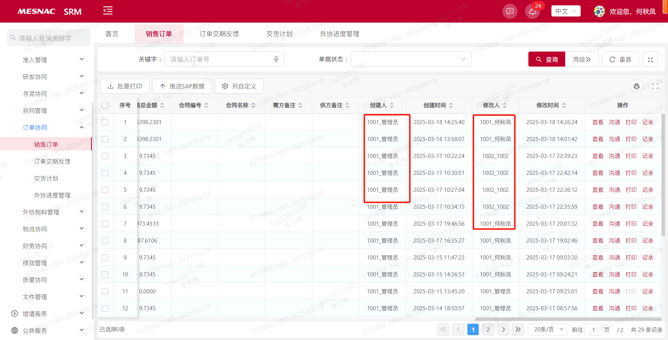The height and width of the screenshot is (340, 668).
Task: Check the checkbox for row 11
Action: (105, 291)
